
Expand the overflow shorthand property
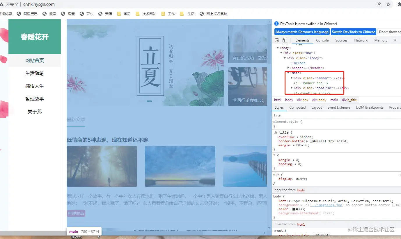point(297,137)
